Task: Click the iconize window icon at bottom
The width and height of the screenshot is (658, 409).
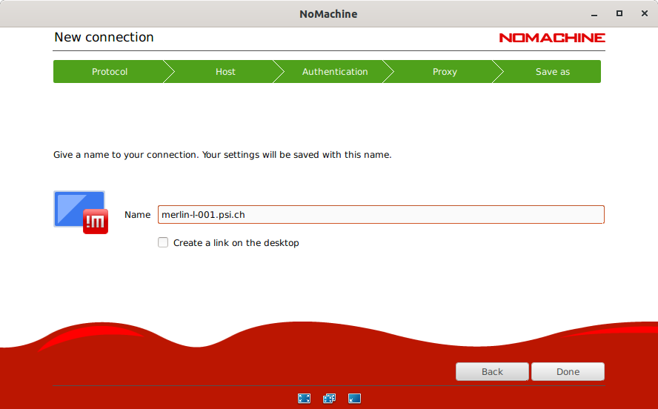Action: click(355, 398)
